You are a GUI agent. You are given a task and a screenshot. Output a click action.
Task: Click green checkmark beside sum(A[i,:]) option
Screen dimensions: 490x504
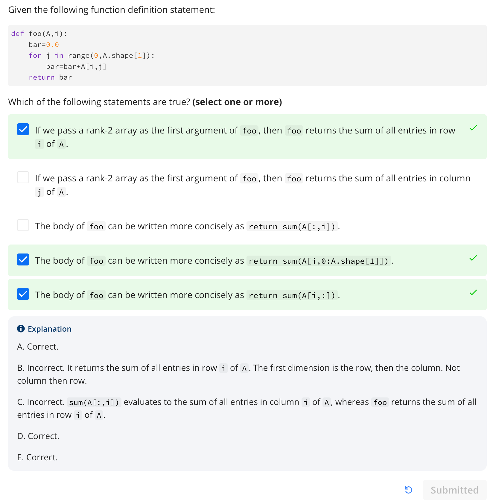pos(473,293)
